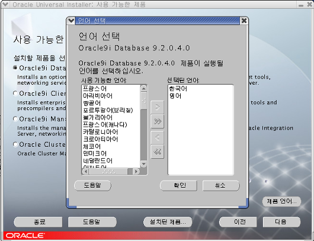
Task: Click the horizontal scrollbar thumb of language list
Action: (108, 172)
